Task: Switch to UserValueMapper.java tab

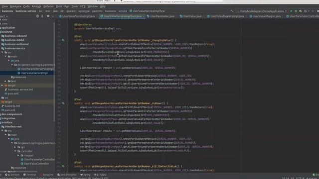Action: click(265, 16)
